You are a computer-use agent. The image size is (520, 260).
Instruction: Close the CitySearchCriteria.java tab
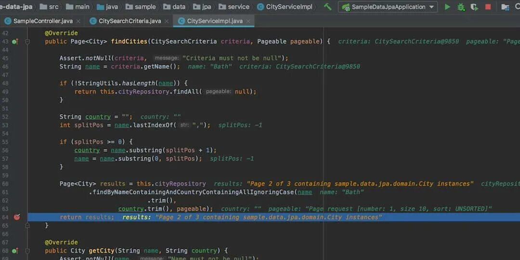167,21
